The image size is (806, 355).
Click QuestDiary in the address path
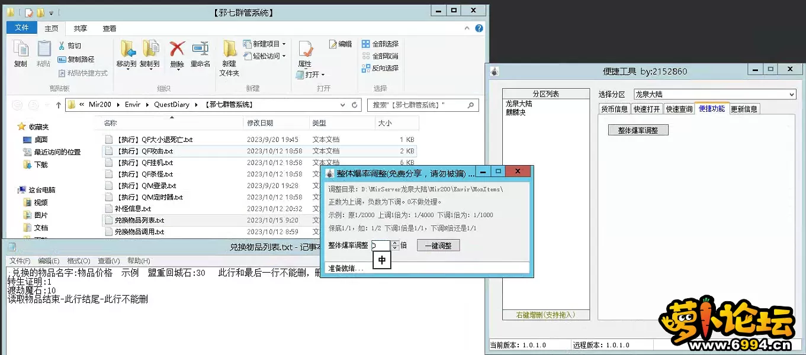click(172, 105)
